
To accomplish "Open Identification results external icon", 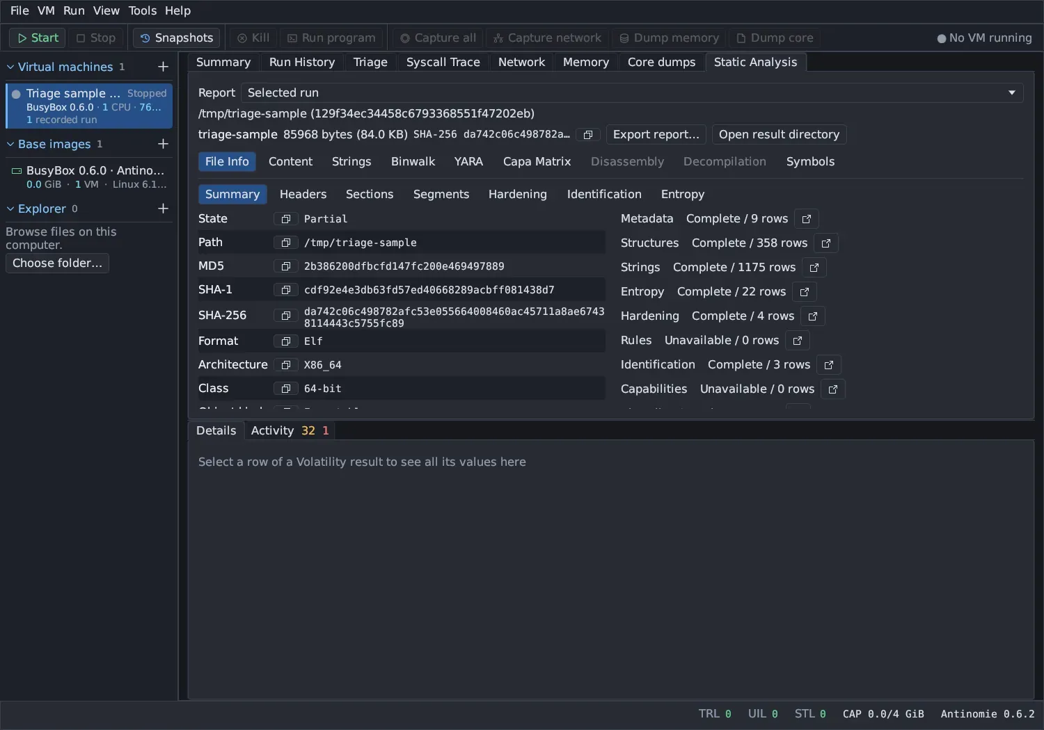I will (829, 365).
